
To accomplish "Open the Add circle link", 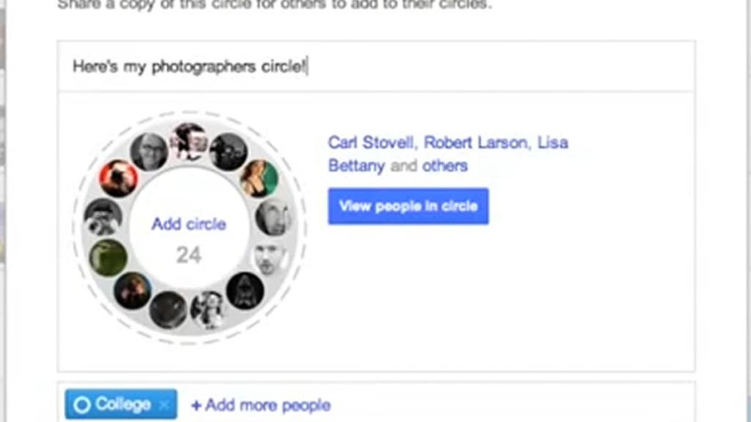I will [x=189, y=223].
